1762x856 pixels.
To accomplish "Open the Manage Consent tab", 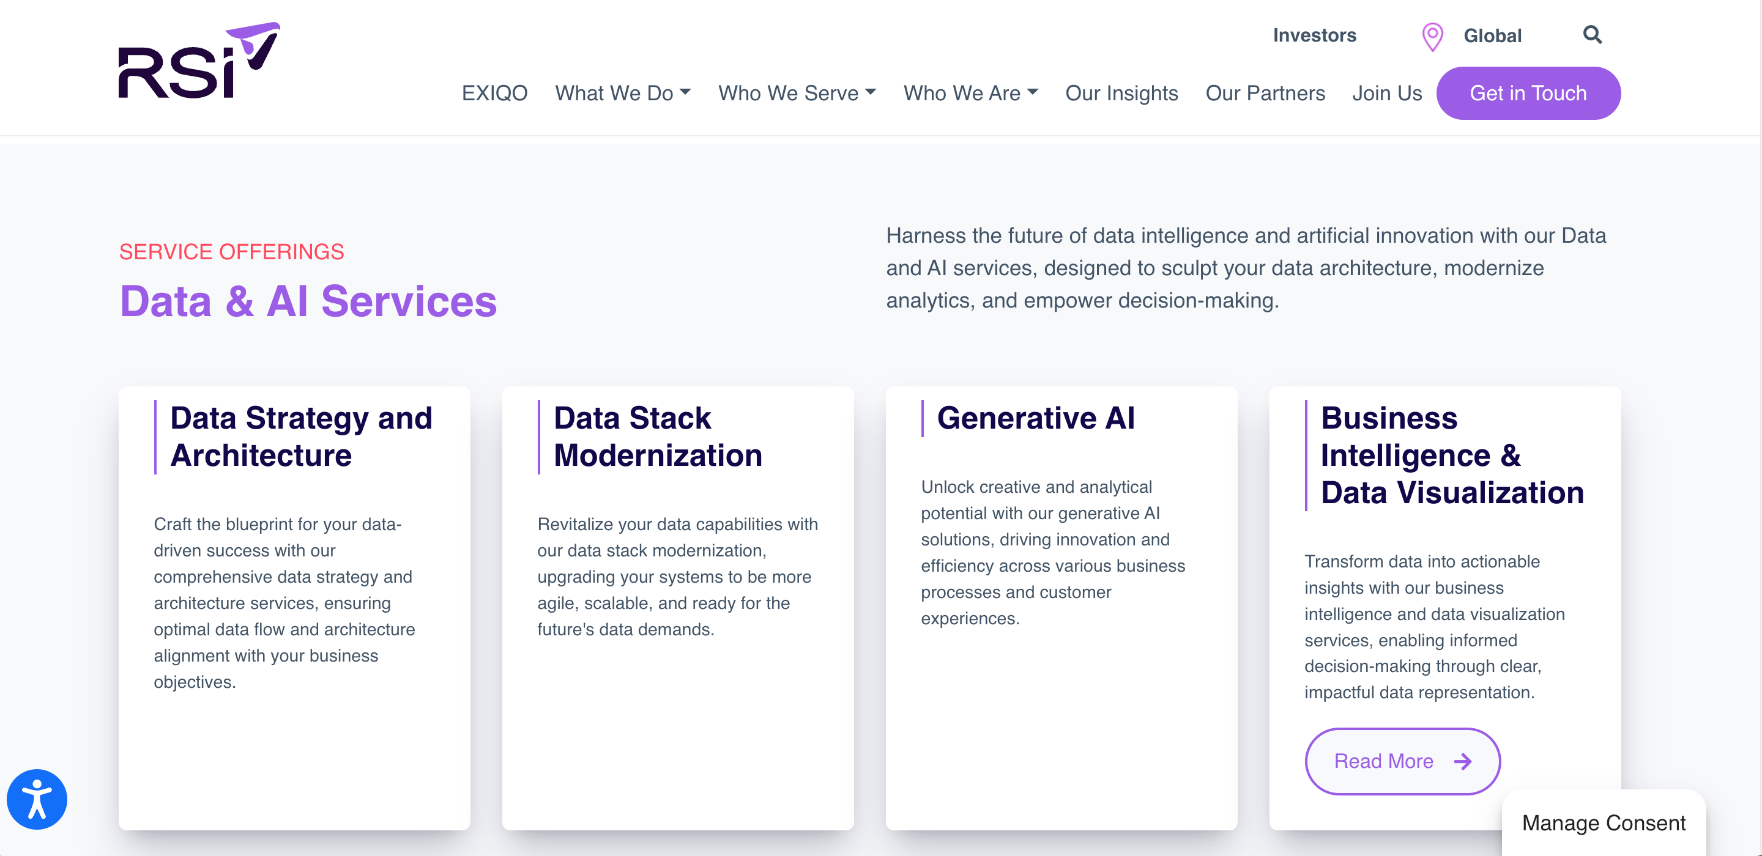I will (1604, 822).
